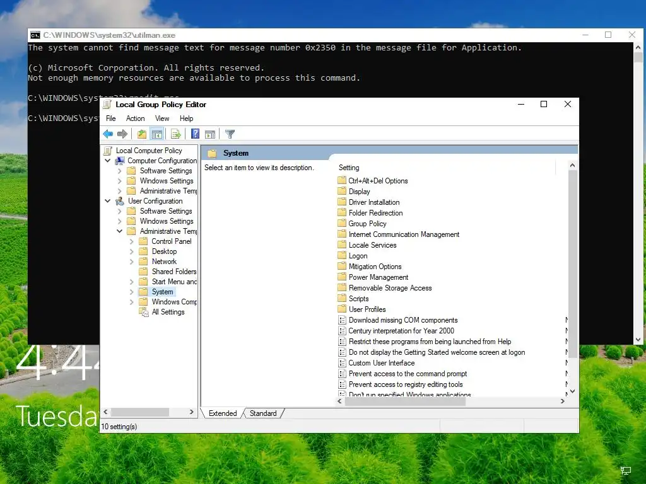This screenshot has width=646, height=484.
Task: Select the User Profiles folder entry
Action: pos(367,309)
